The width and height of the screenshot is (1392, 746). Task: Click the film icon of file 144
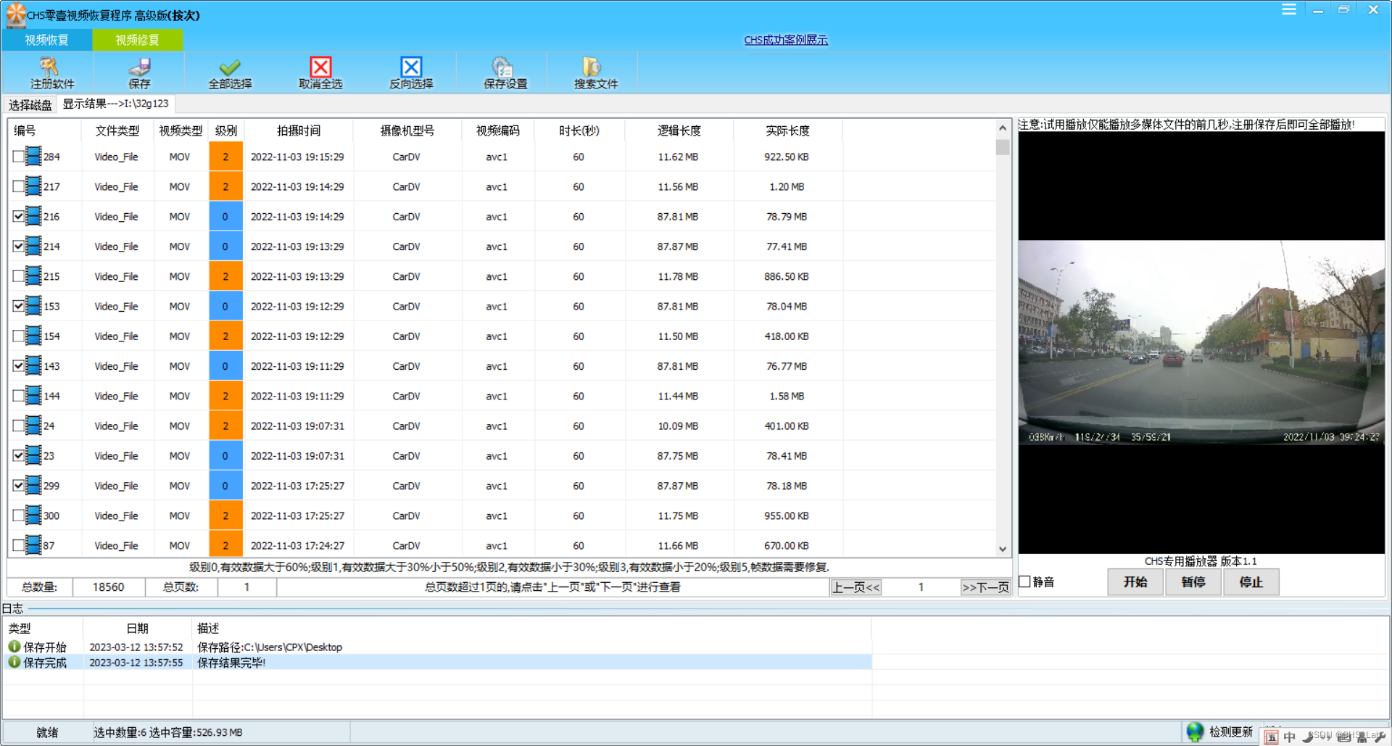pos(33,396)
